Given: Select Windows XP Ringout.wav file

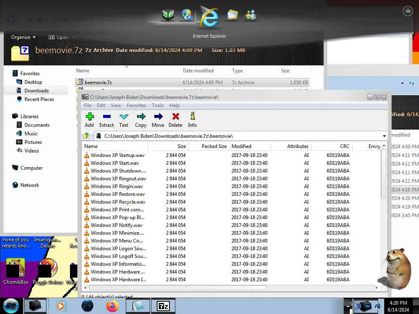Looking at the screenshot, I should 118,178.
